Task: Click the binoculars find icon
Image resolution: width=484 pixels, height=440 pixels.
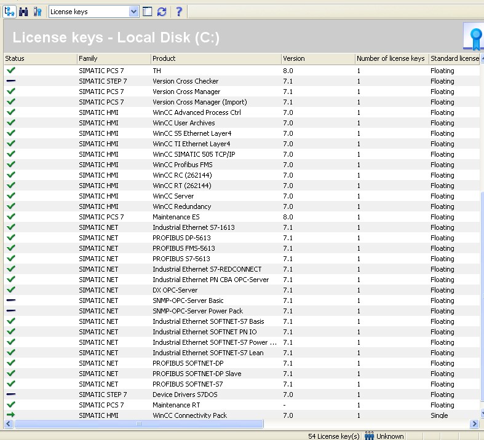Action: 23,12
